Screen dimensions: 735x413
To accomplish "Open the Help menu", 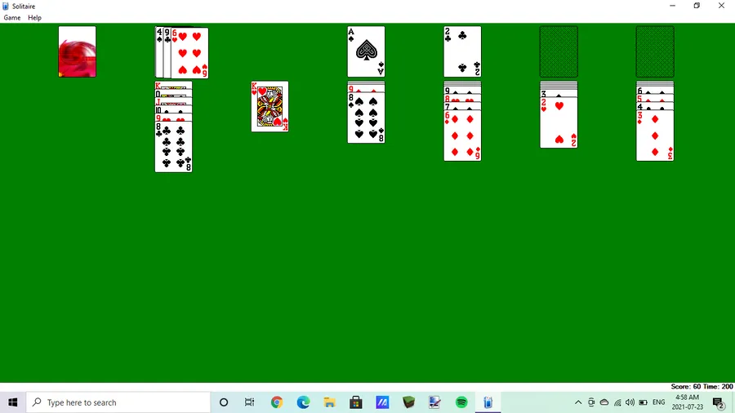I will coord(34,18).
